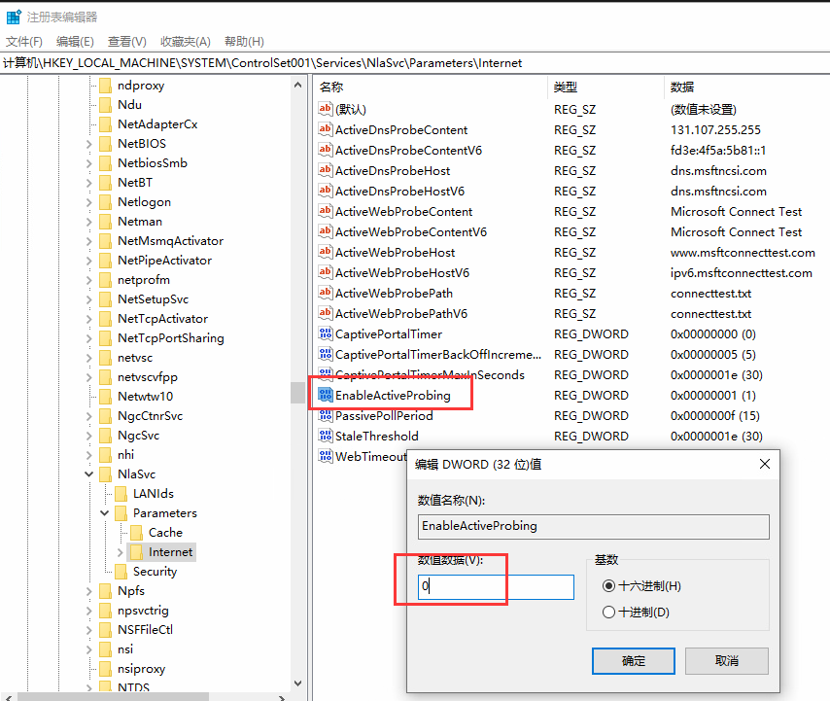Open the 收藏夹(A) menu
Image resolution: width=830 pixels, height=701 pixels.
[186, 41]
